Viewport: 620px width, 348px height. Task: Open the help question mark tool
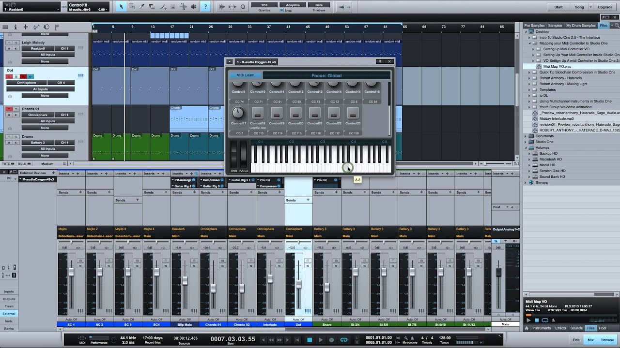tap(205, 7)
